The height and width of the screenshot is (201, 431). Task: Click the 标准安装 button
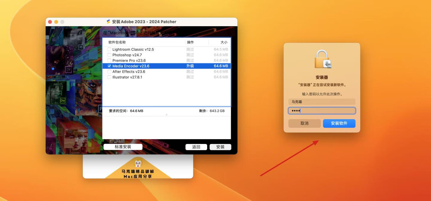123,147
